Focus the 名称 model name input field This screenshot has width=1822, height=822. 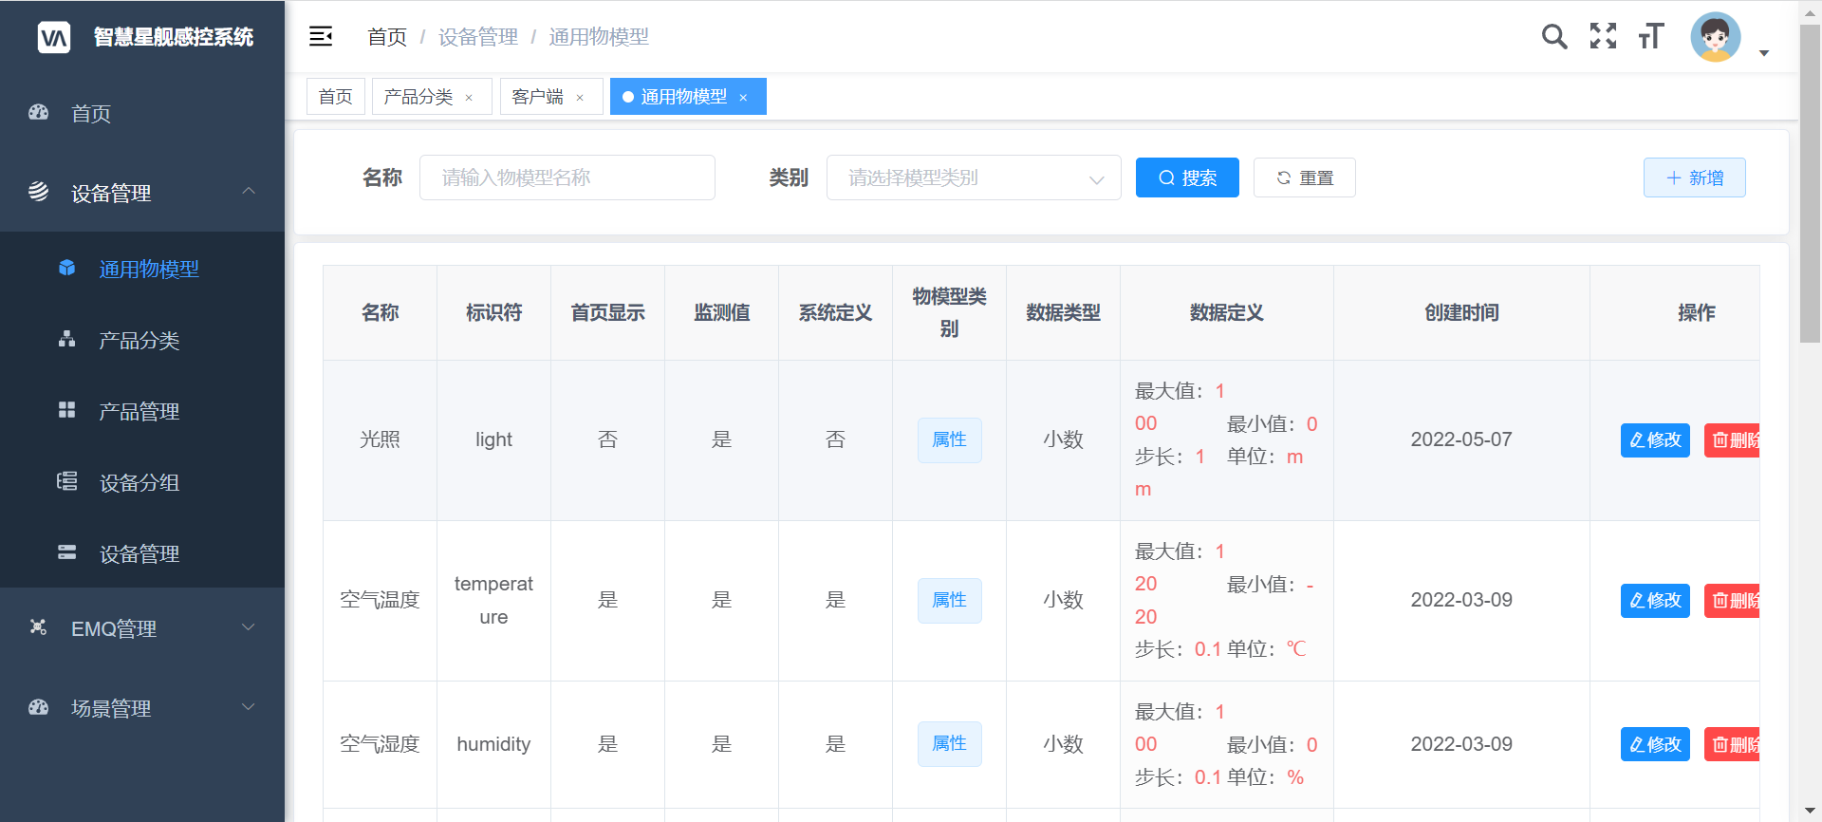click(x=567, y=177)
